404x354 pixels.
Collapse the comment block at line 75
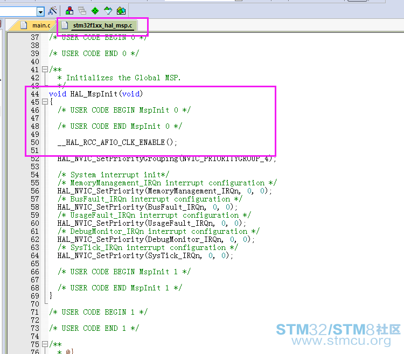coord(45,344)
